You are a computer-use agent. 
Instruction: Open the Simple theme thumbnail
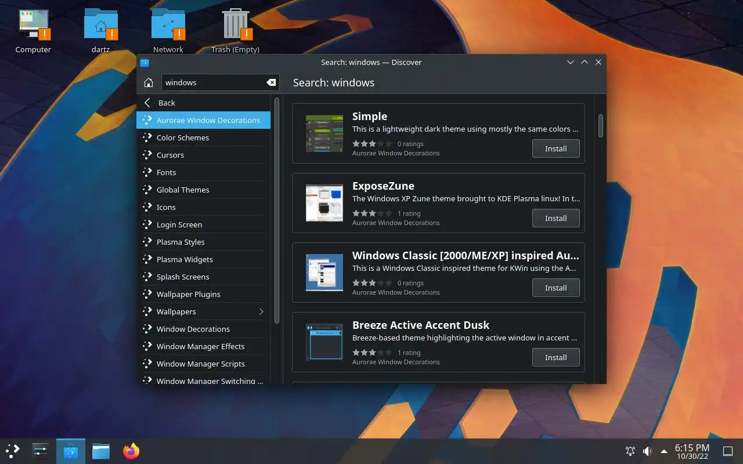pos(324,133)
